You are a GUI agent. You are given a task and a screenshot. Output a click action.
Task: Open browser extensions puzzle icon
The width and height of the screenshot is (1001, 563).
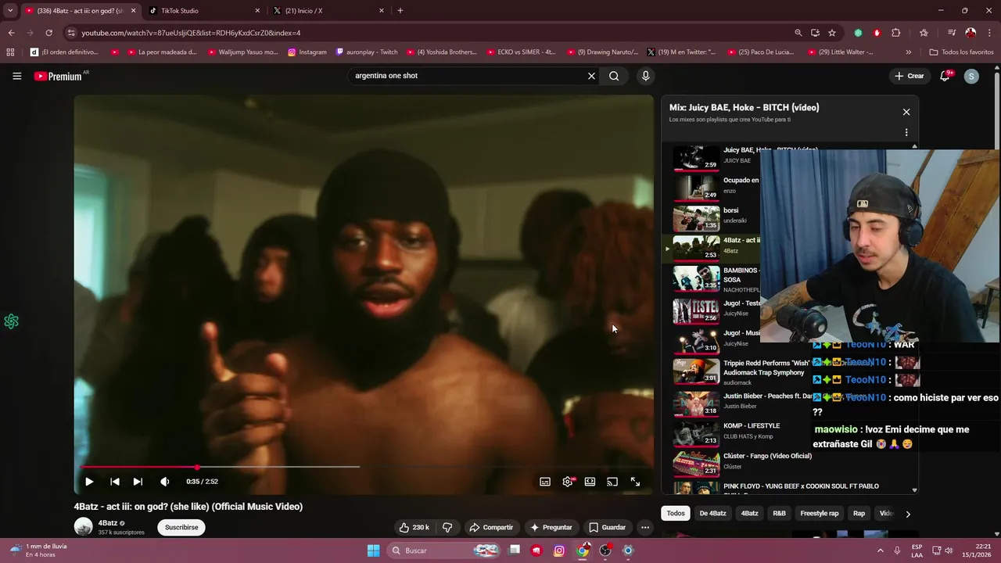896,33
